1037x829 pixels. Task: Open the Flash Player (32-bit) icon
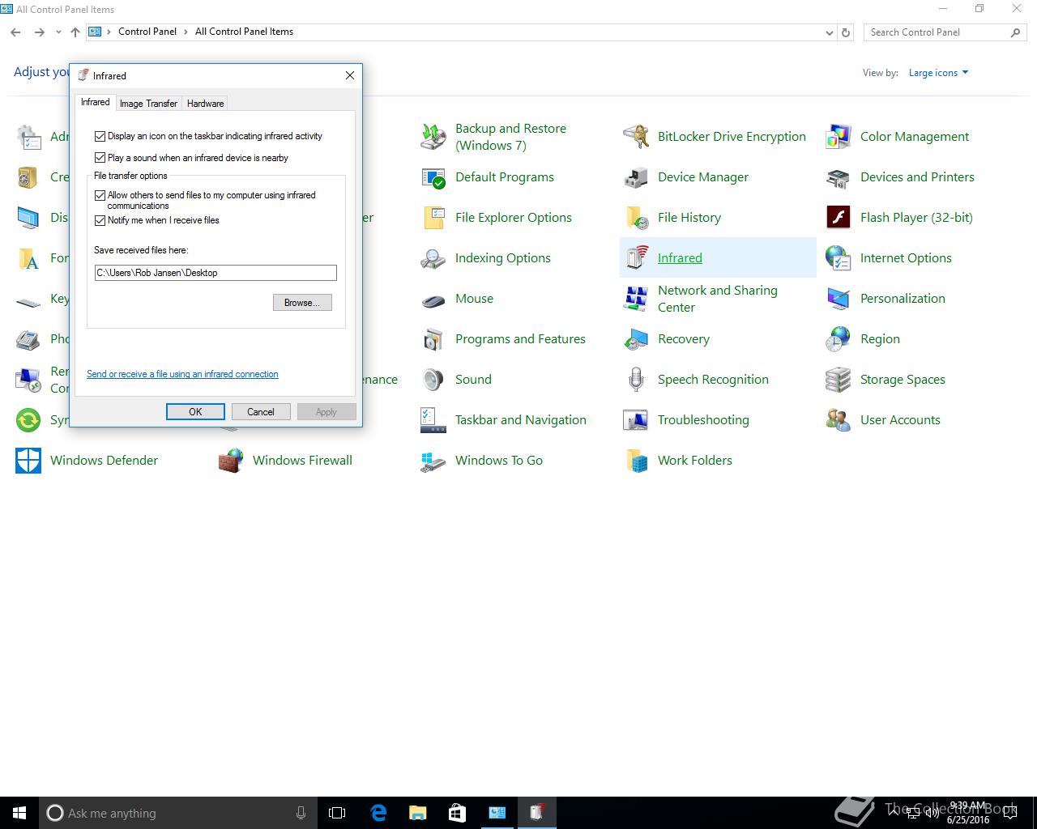(839, 218)
